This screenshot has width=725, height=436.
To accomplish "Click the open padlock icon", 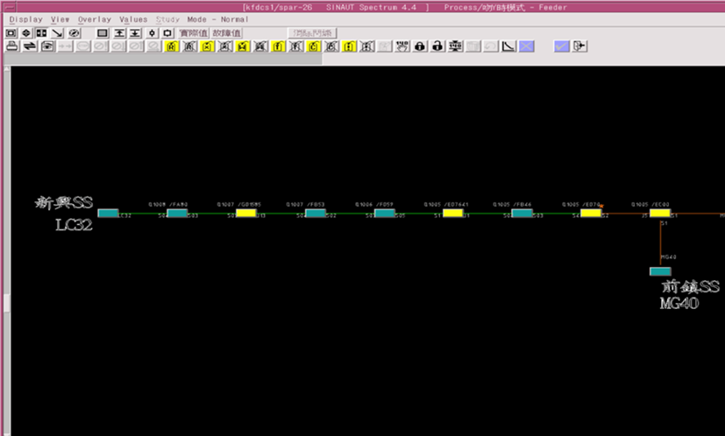I will (437, 46).
